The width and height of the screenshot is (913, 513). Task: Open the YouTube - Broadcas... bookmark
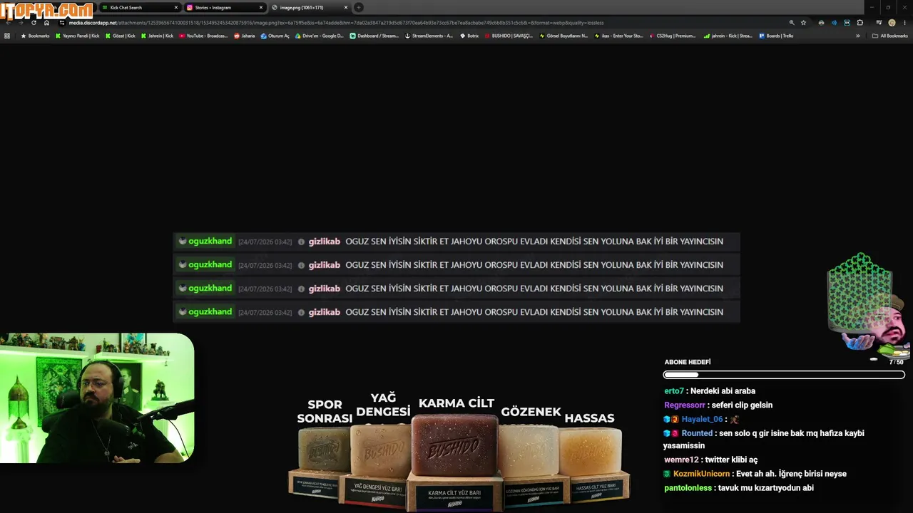[x=203, y=36]
